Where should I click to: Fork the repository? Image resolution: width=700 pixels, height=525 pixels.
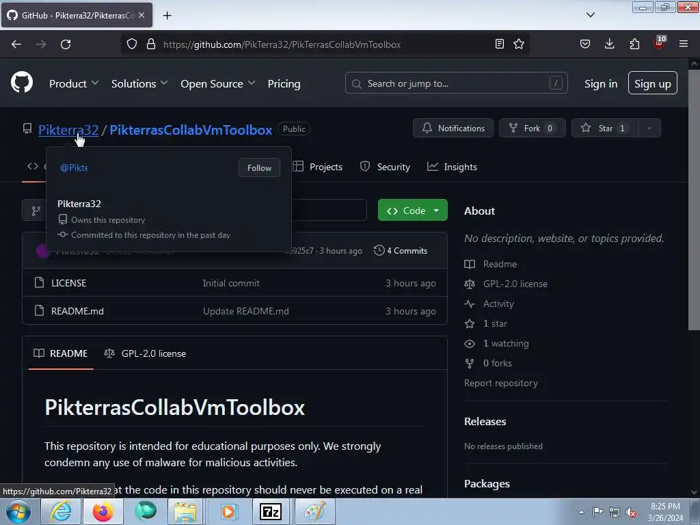click(532, 128)
